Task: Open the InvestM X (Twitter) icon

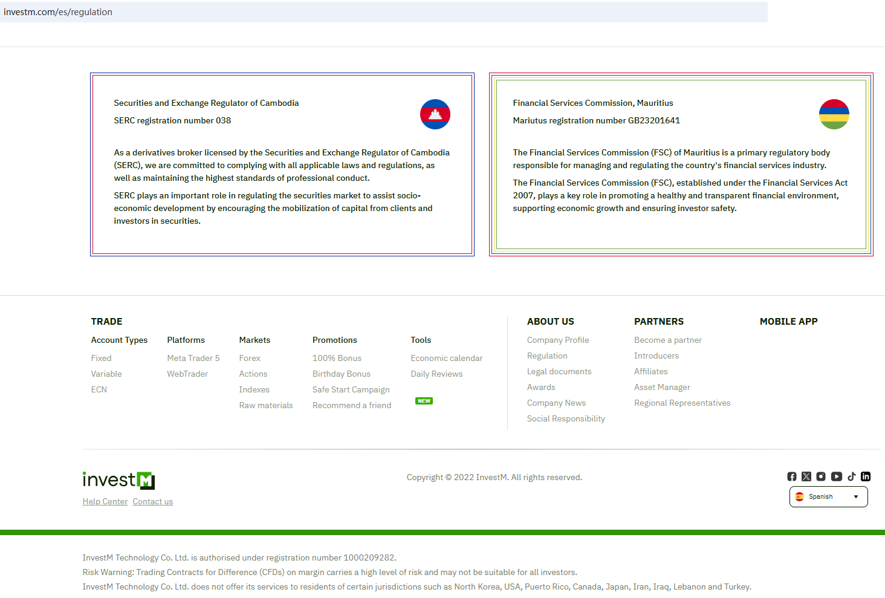Action: (806, 476)
